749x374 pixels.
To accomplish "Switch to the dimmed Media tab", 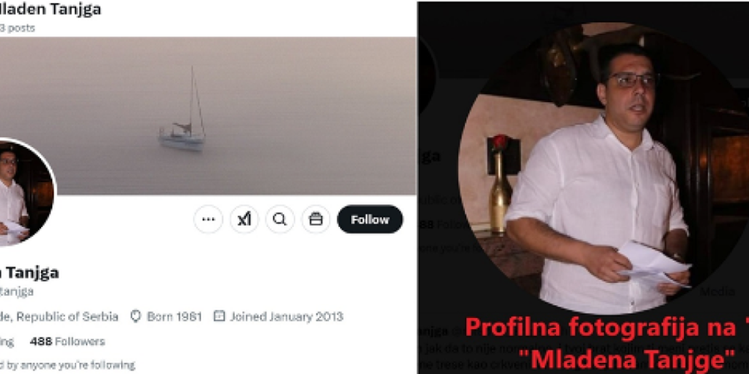I will (x=717, y=291).
